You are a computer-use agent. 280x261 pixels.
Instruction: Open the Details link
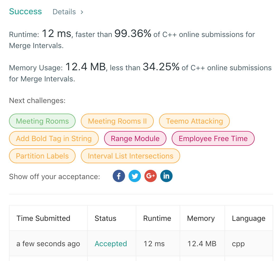(x=64, y=12)
